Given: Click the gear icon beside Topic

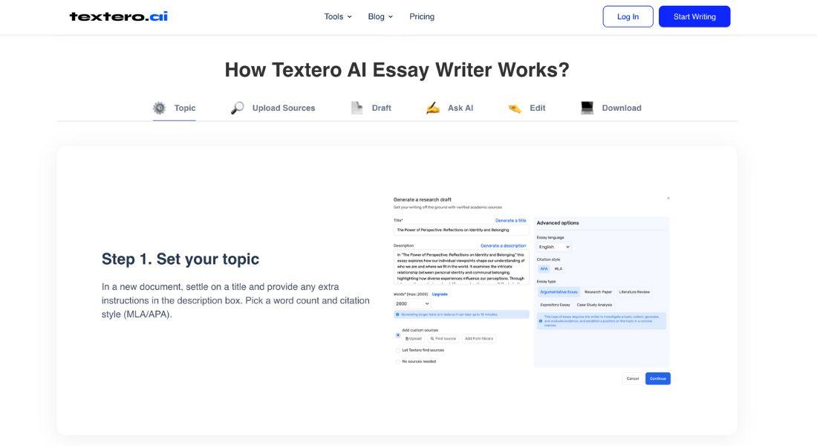Looking at the screenshot, I should pyautogui.click(x=159, y=108).
